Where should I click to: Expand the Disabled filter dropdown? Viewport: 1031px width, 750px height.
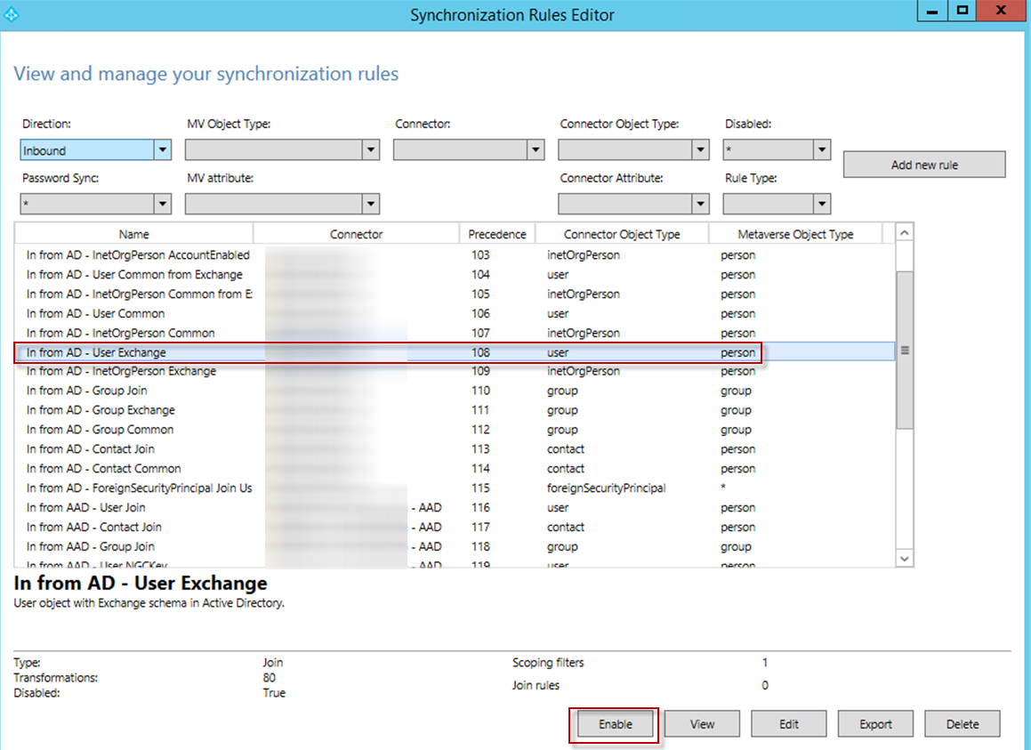821,149
